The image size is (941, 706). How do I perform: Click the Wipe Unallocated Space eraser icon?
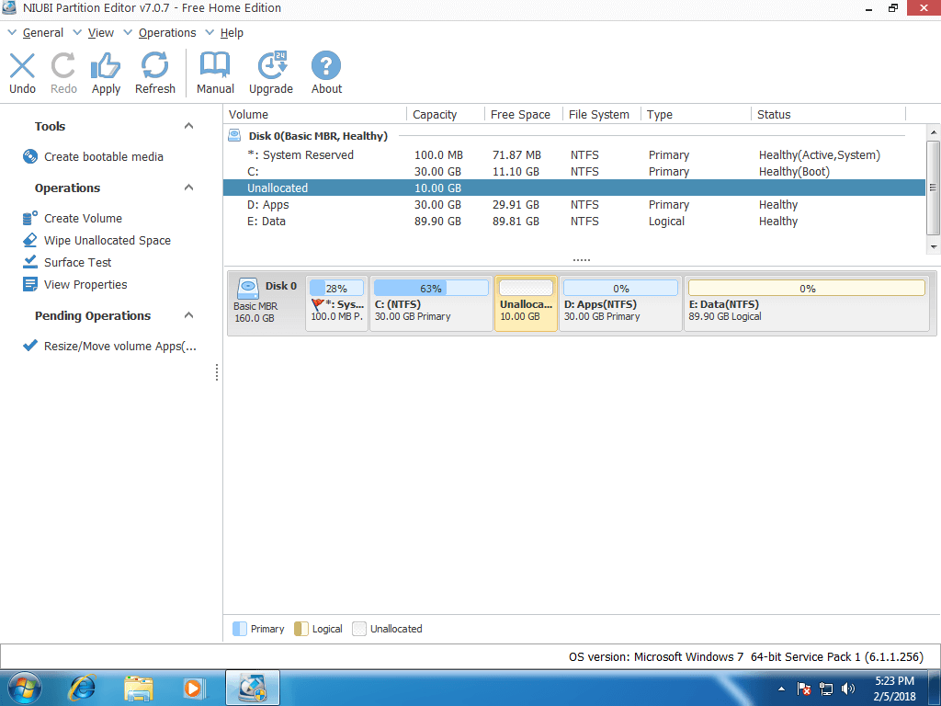tap(30, 240)
